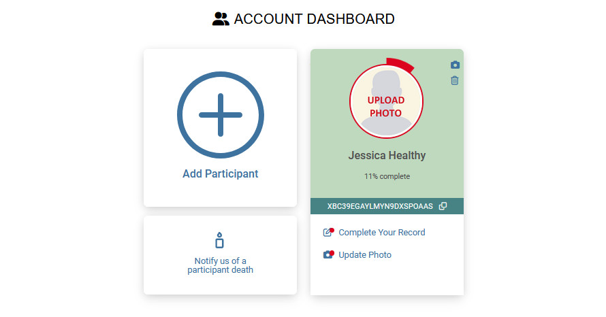Screen dimensions: 606x317
Task: Click the Account Dashboard heading
Action: [314, 19]
